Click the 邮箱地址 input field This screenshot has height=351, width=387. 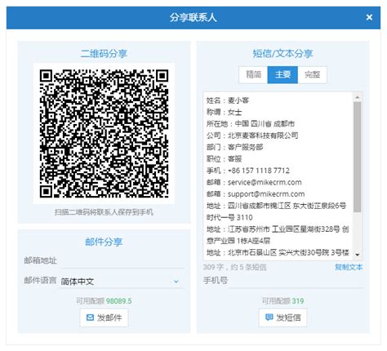coord(122,260)
